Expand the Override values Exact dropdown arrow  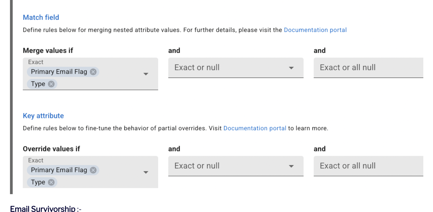coord(146,172)
